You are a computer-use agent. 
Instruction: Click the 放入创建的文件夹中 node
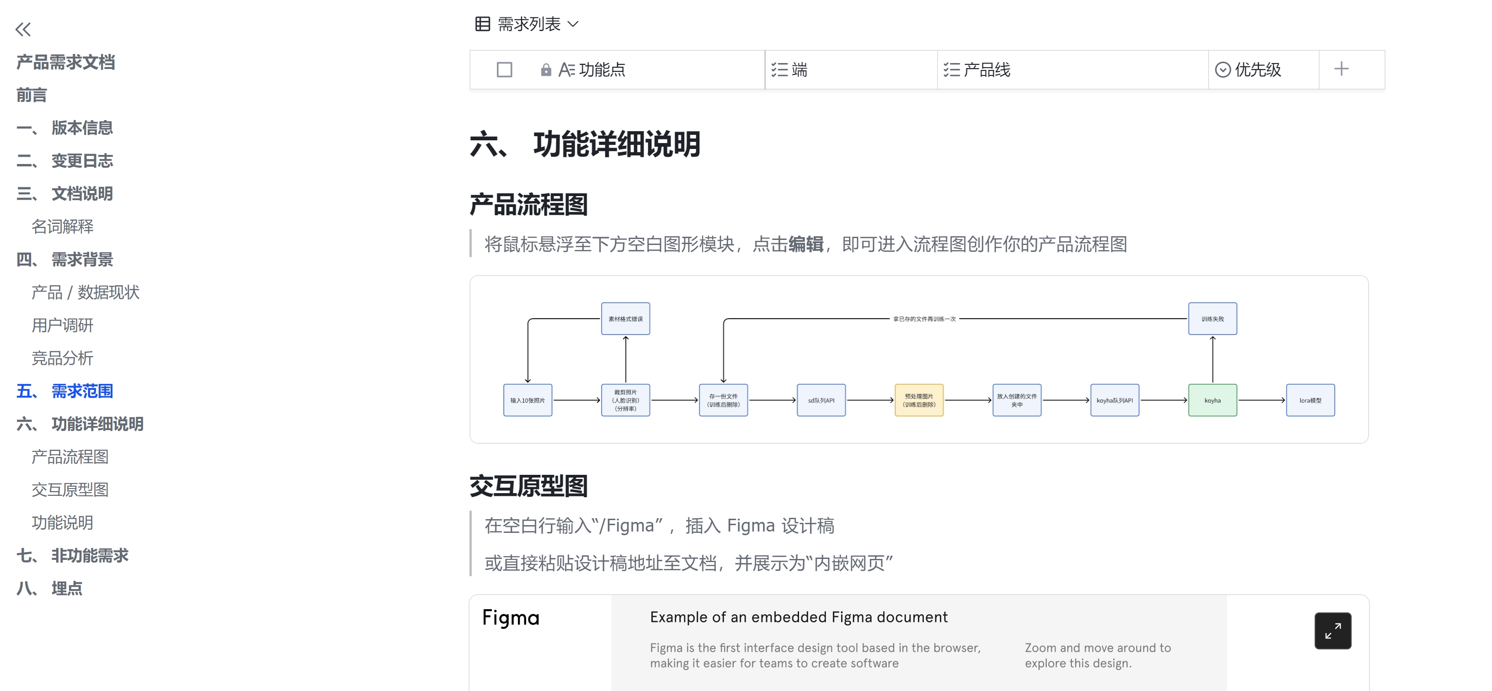1017,400
